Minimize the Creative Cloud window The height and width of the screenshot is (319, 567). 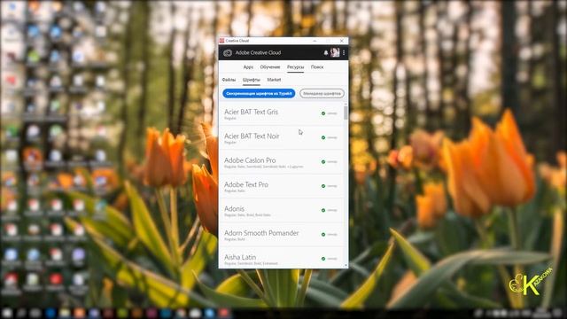point(315,41)
